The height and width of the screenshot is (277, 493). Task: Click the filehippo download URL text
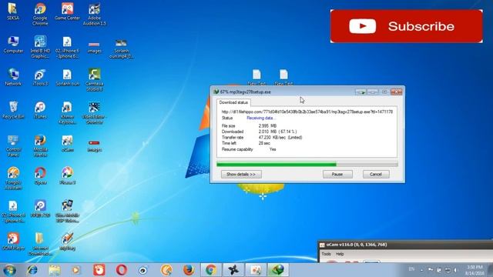(307, 112)
